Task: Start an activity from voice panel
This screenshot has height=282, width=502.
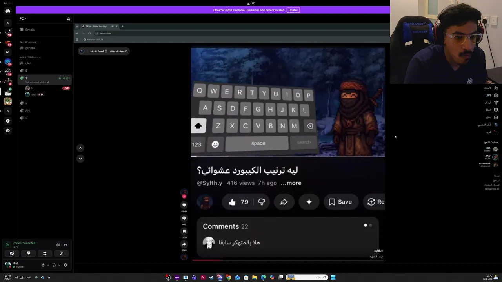Action: point(45,253)
